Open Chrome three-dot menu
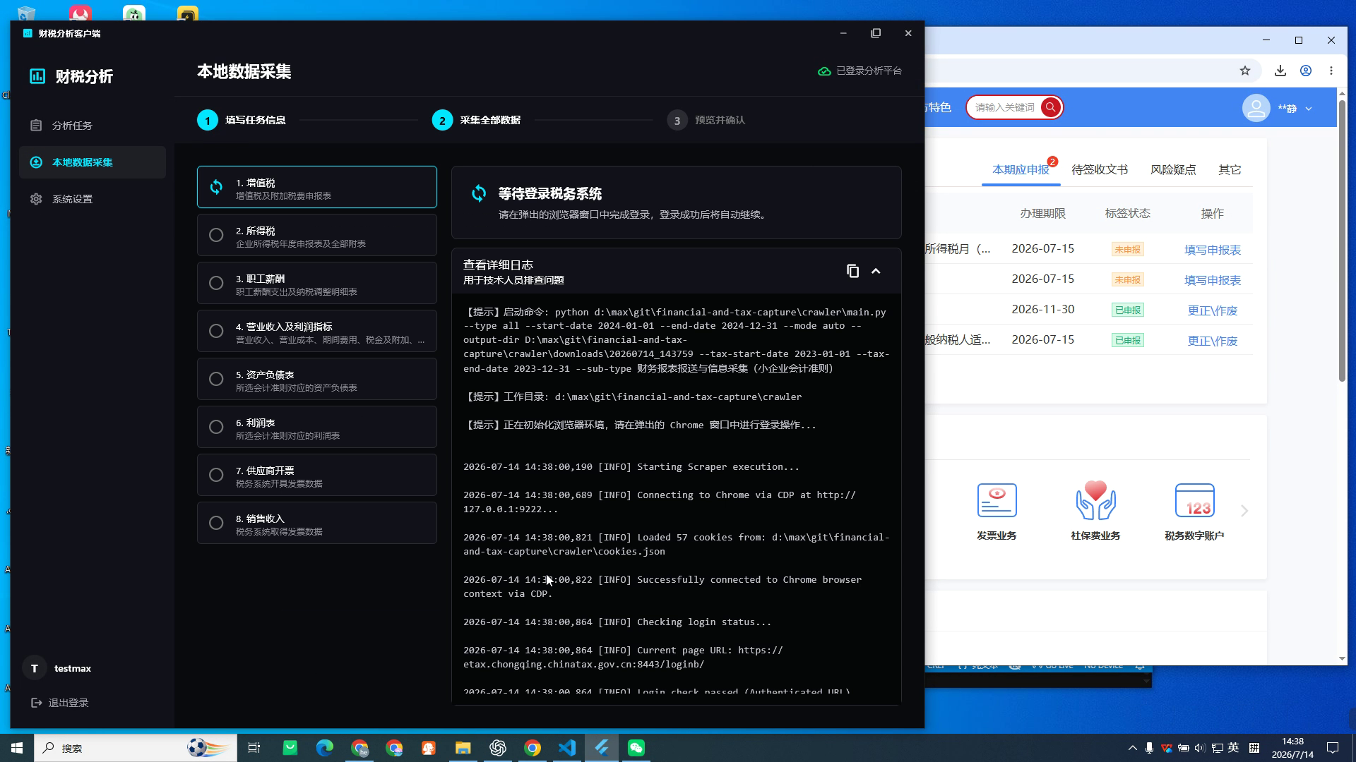Screen dimensions: 1356x762 1331,71
